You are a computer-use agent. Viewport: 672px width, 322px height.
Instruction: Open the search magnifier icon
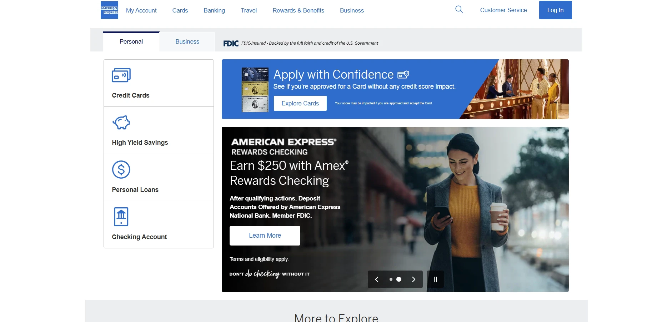[x=459, y=10]
